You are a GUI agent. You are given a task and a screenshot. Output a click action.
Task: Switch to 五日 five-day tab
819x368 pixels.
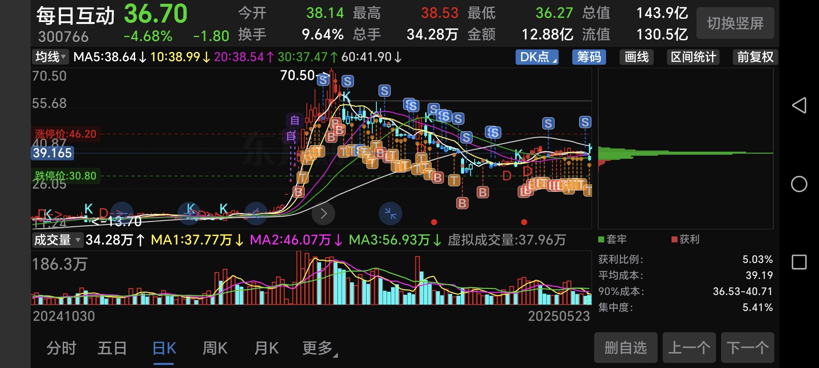click(x=112, y=348)
